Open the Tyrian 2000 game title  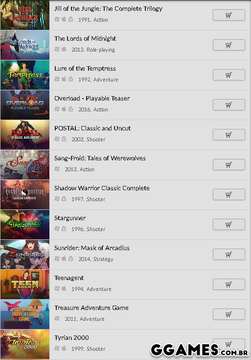point(71,338)
